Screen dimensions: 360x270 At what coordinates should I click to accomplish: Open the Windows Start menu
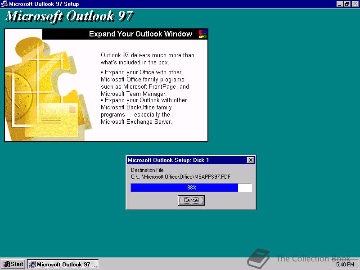(x=13, y=264)
